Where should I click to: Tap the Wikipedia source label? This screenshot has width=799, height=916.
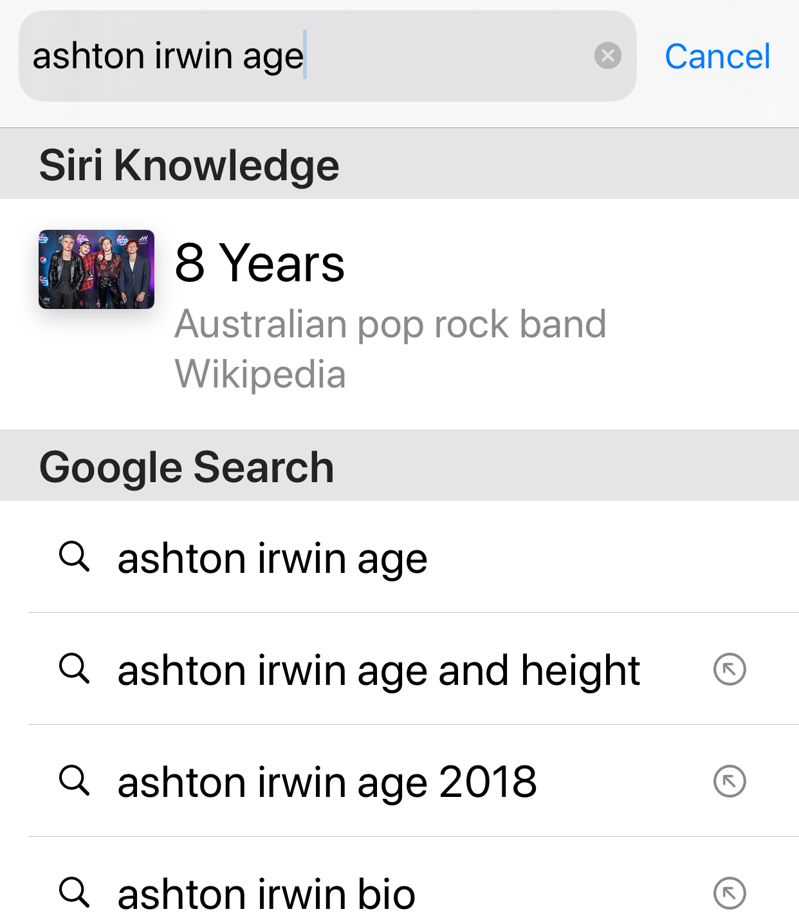(x=261, y=373)
